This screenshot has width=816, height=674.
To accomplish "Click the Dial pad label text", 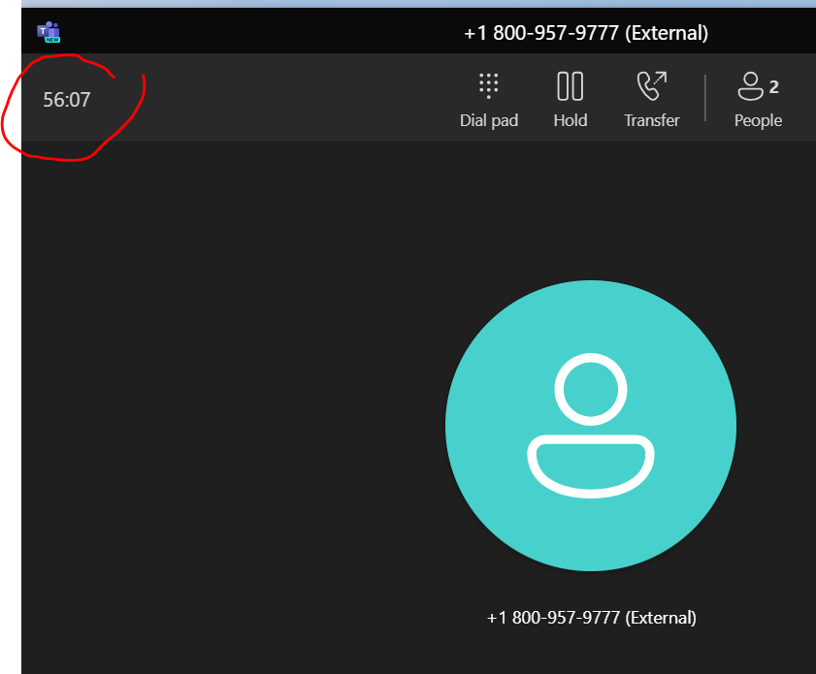I will pyautogui.click(x=489, y=120).
